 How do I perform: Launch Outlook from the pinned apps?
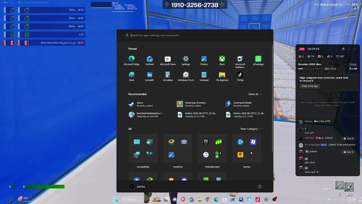pyautogui.click(x=150, y=60)
